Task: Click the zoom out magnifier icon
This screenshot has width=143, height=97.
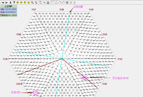Action: [x=36, y=3]
